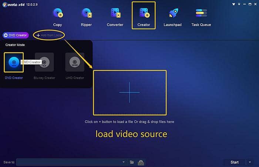Click the 'Save to:' label

coord(9,162)
